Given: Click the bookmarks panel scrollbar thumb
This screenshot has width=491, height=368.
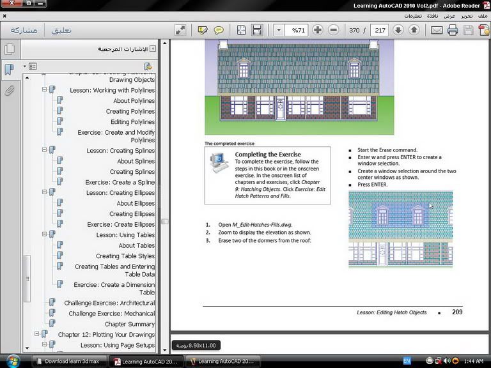Looking at the screenshot, I should (x=27, y=279).
